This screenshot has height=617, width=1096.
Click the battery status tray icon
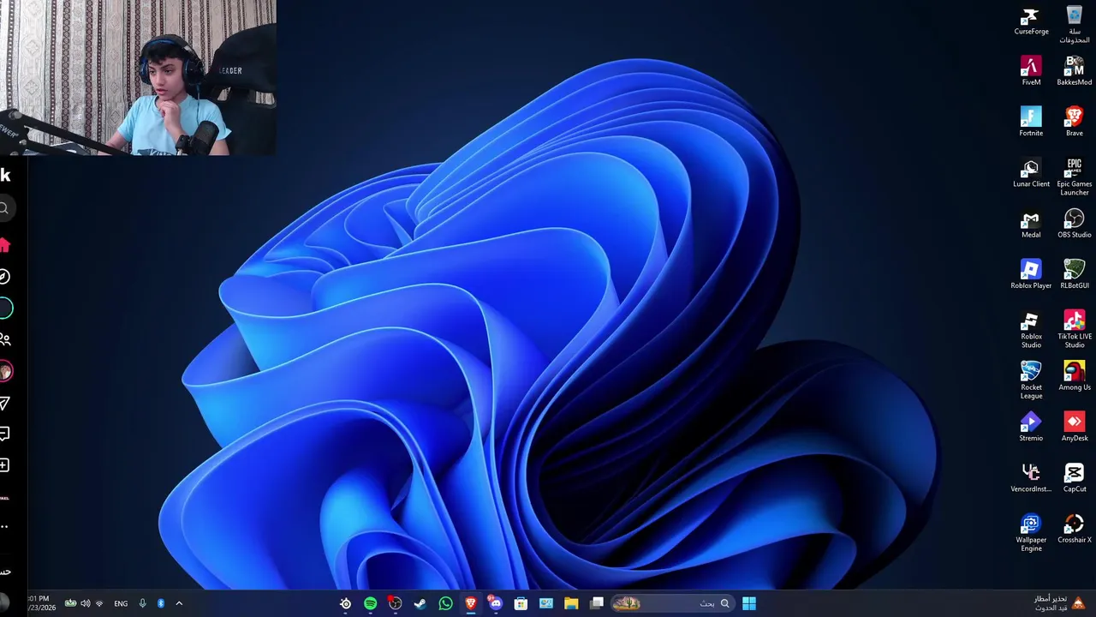[x=70, y=603]
